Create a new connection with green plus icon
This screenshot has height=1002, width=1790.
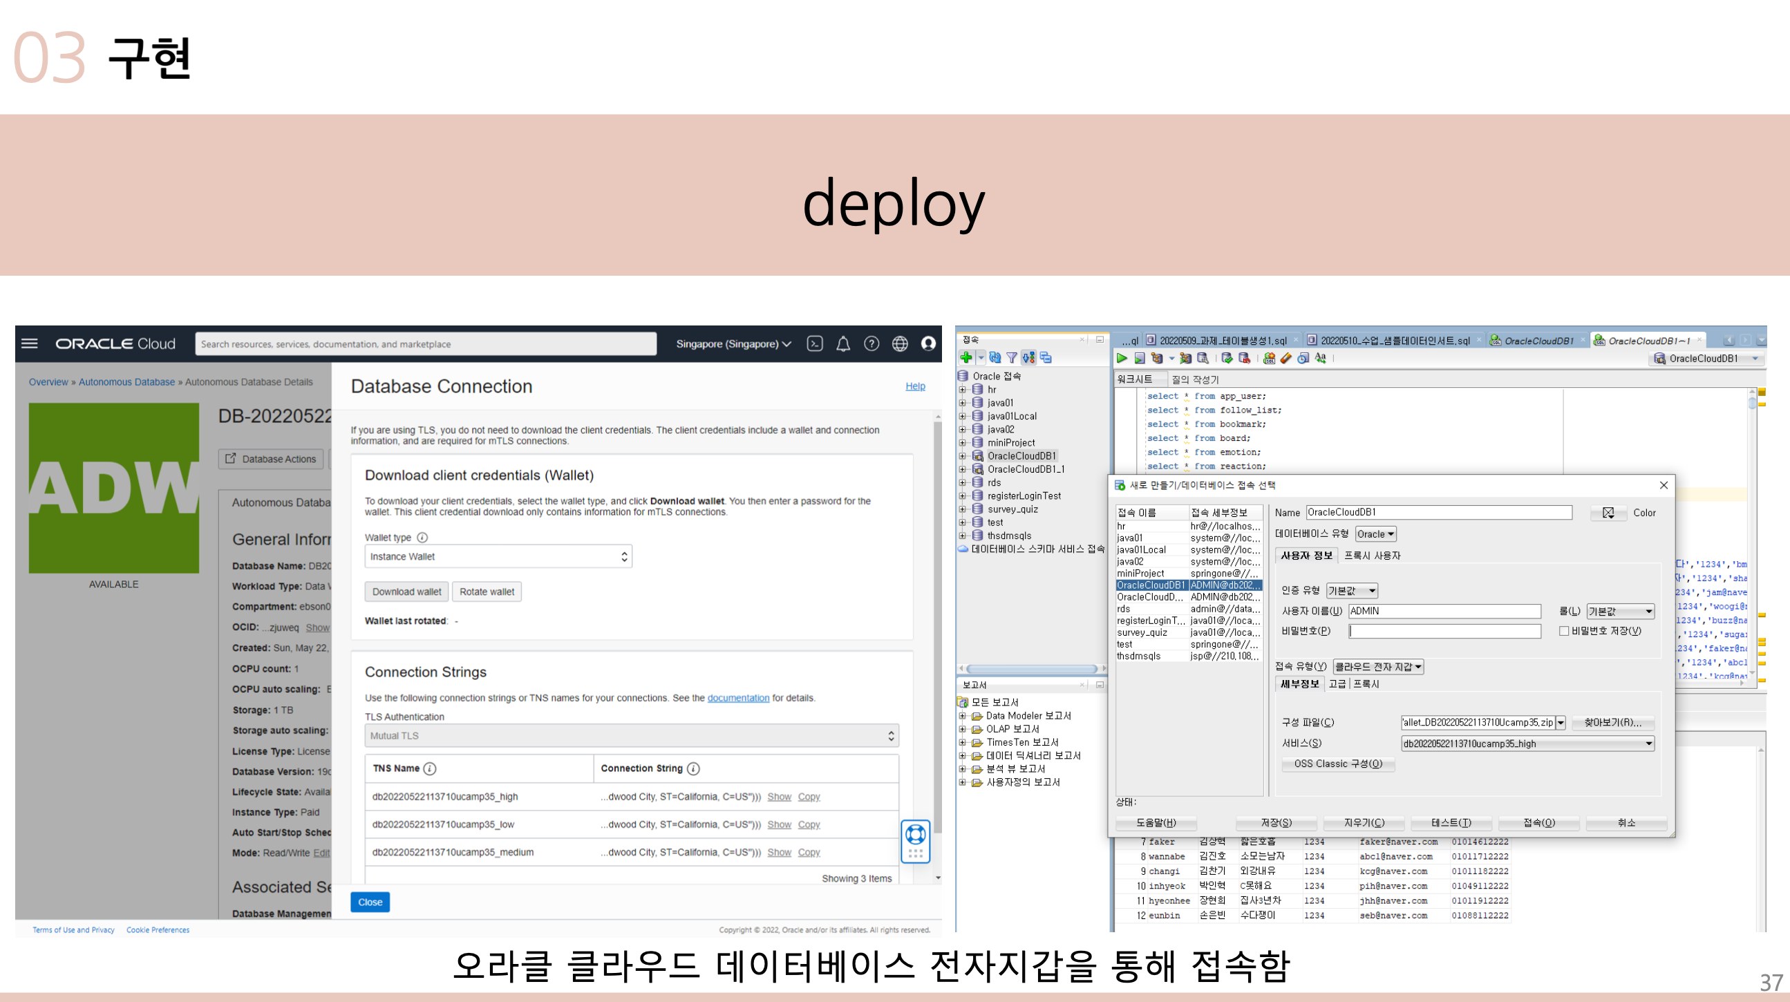(968, 359)
